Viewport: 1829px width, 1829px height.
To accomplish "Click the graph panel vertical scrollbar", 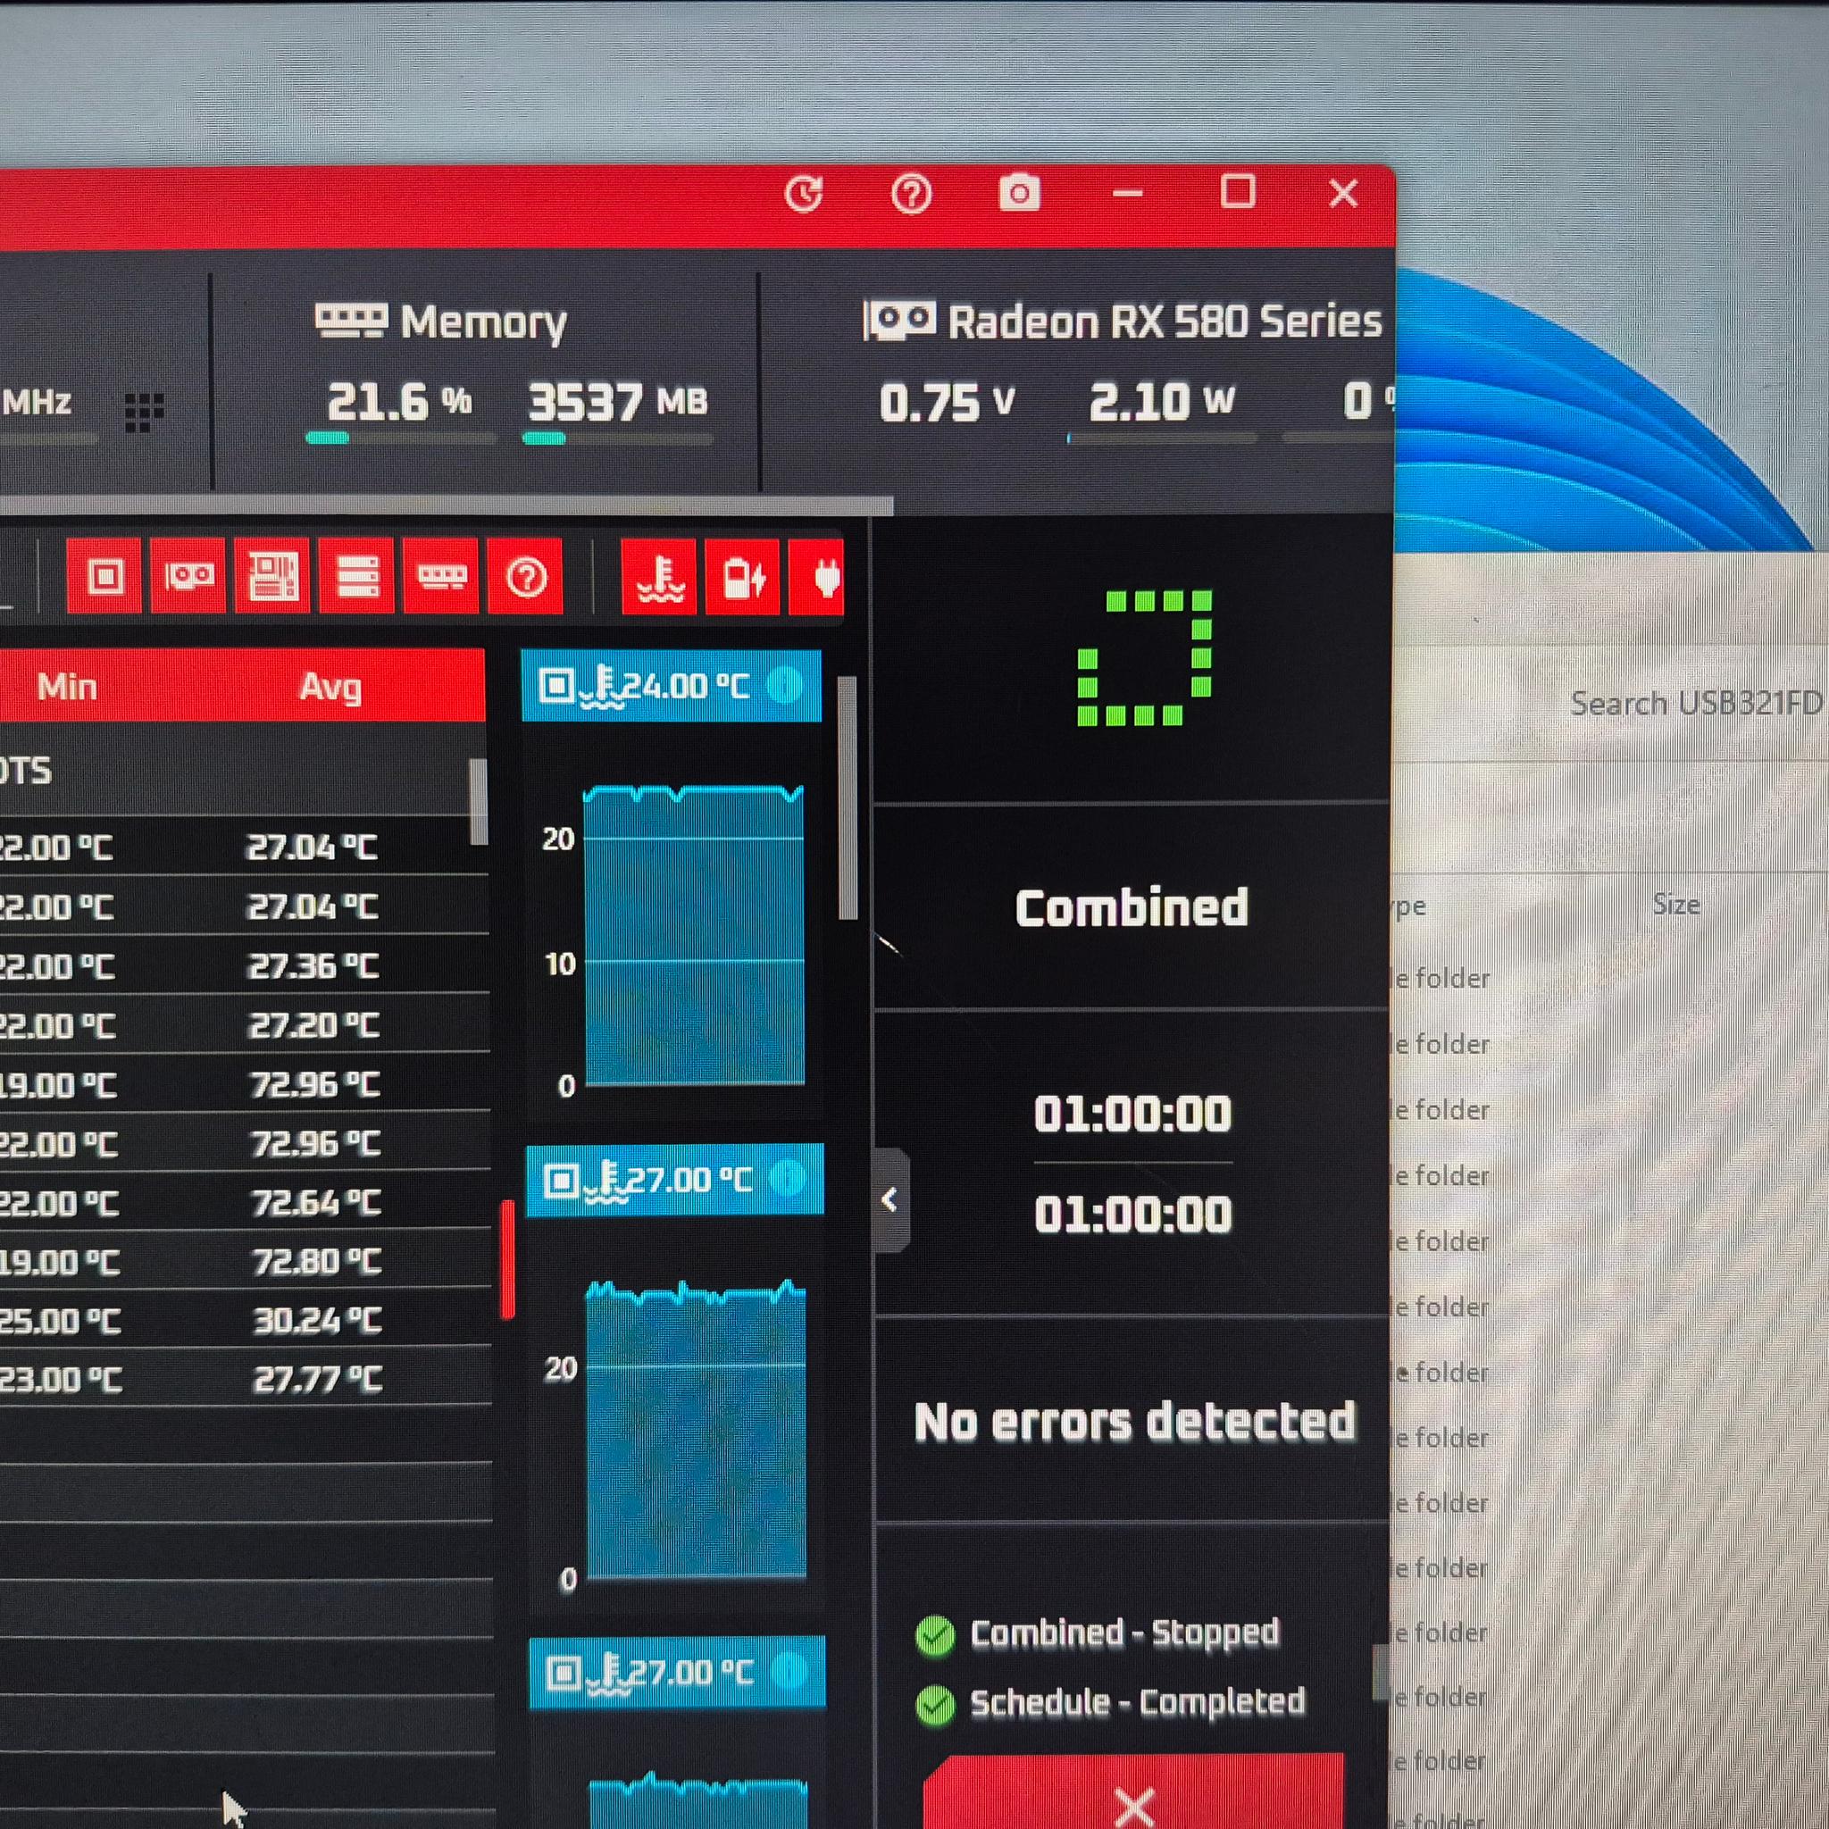I will [x=848, y=798].
